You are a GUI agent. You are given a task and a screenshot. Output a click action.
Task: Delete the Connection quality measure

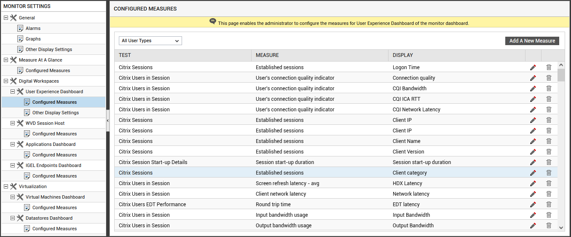(549, 78)
